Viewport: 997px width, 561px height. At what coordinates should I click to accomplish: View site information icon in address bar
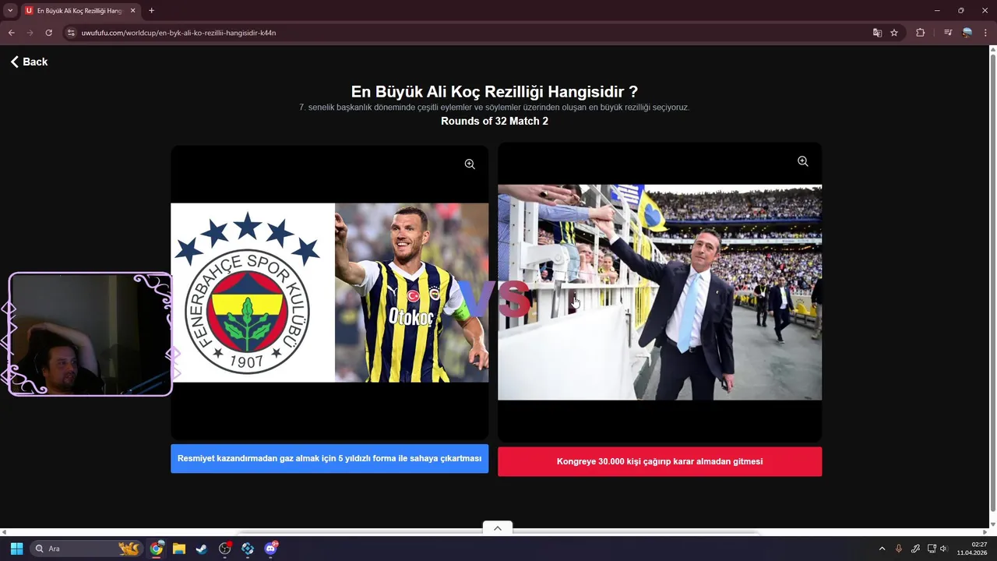(71, 33)
